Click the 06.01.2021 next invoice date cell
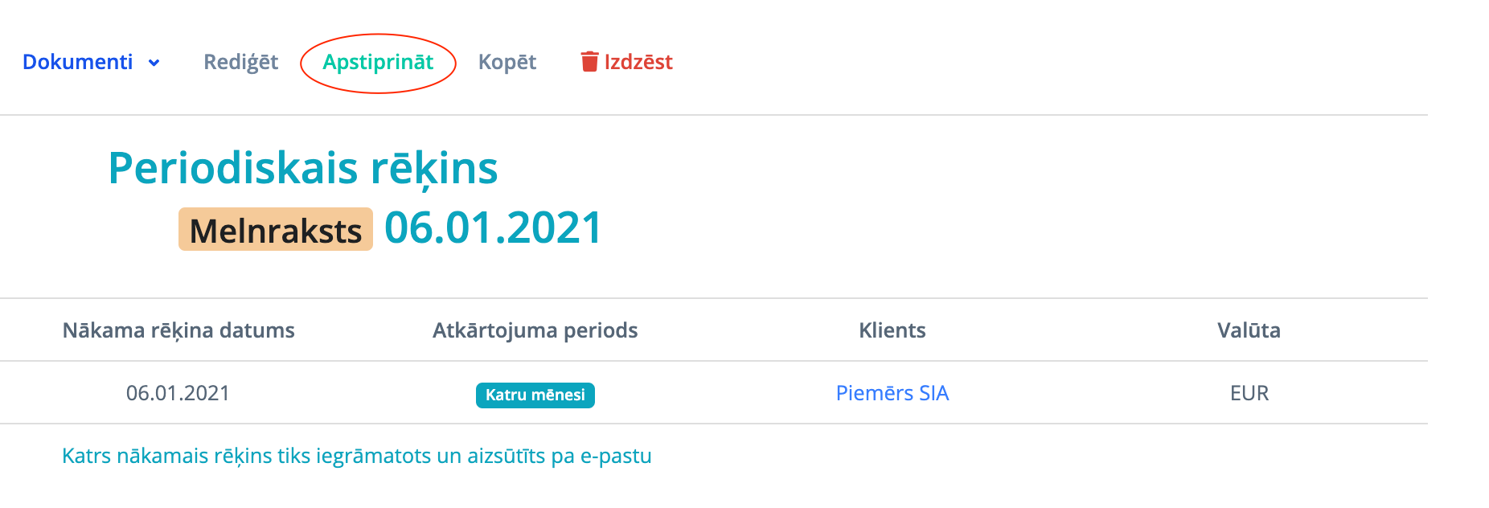Screen dimensions: 1489x508 click(x=178, y=393)
